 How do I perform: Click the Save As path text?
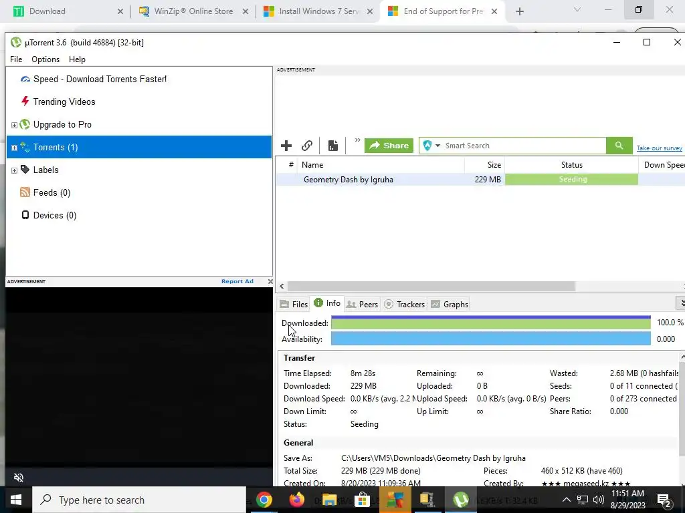coord(433,458)
